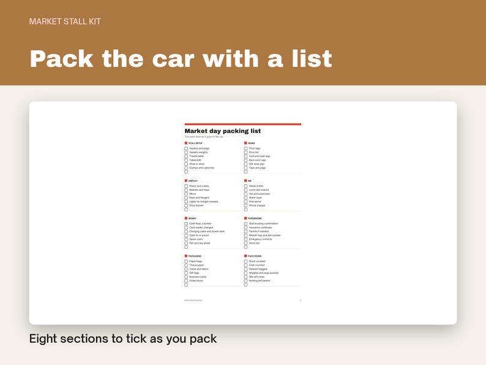Tick the Rack and hangers checkbox
Image resolution: width=486 pixels, height=365 pixels.
(x=186, y=198)
